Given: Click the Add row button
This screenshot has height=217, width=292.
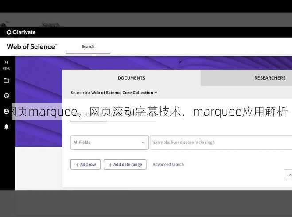Looking at the screenshot, I should click(86, 164).
